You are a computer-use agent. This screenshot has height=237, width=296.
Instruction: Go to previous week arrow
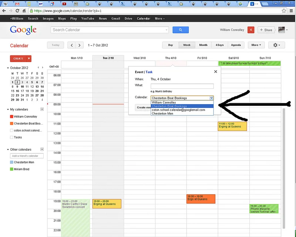tap(72, 45)
